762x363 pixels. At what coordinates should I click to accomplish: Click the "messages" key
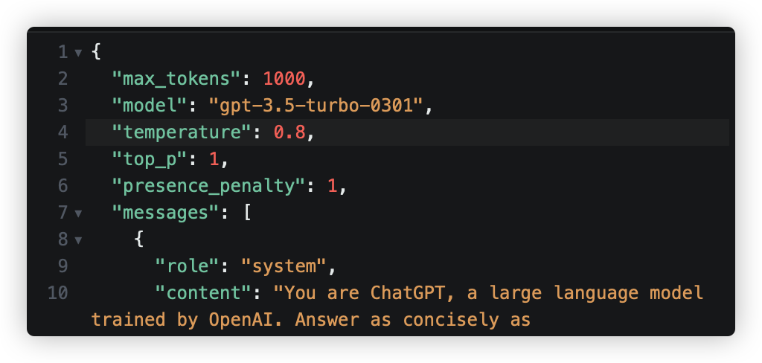166,212
